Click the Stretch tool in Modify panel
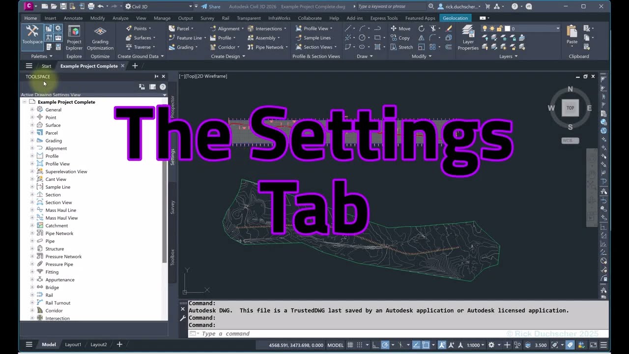 (x=401, y=47)
